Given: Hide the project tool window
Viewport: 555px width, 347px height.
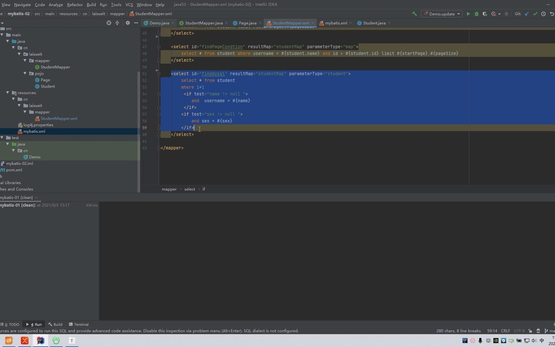Looking at the screenshot, I should [x=136, y=23].
